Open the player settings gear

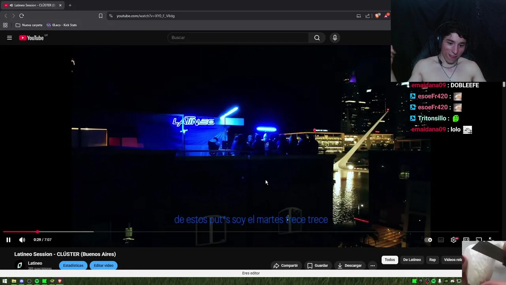point(453,240)
